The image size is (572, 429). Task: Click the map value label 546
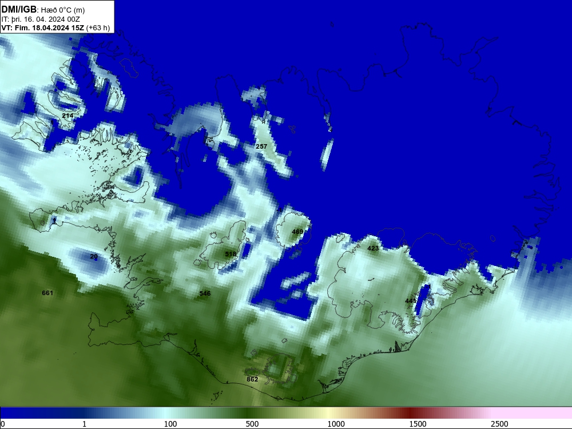pos(205,293)
